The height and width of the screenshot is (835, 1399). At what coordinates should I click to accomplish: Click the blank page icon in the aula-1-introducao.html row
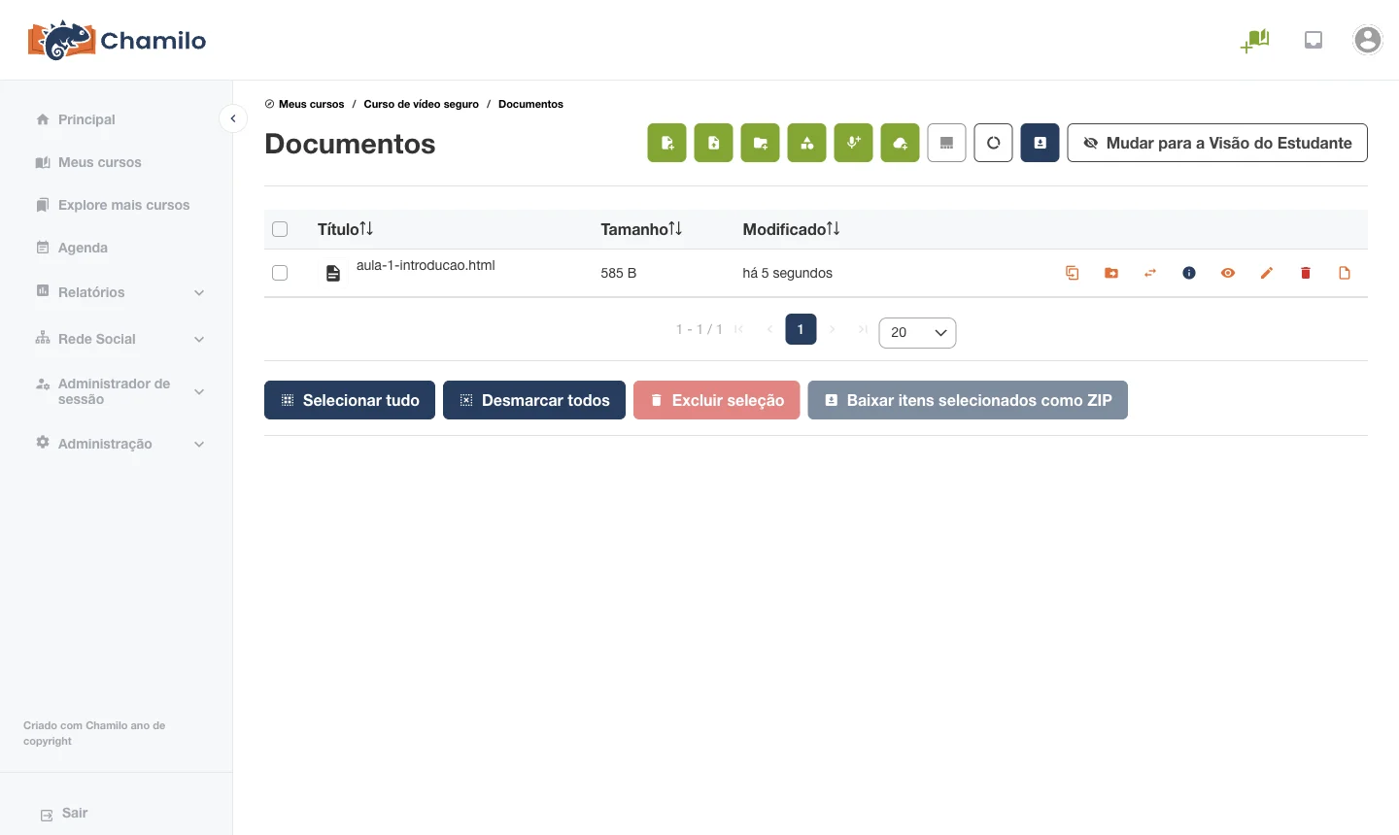pos(1345,273)
